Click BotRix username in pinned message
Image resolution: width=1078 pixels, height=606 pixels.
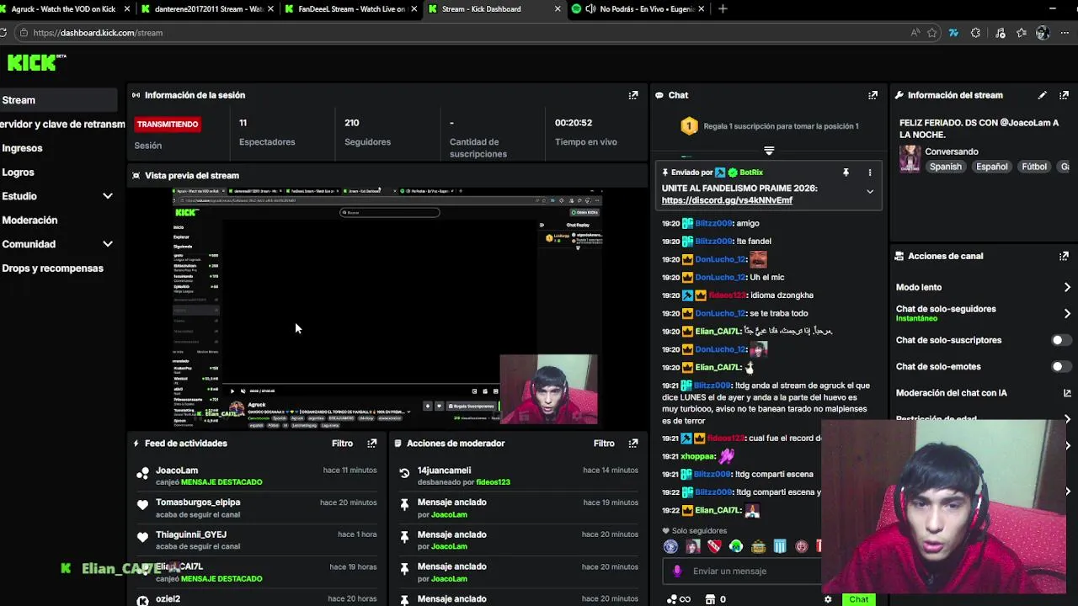(x=751, y=173)
